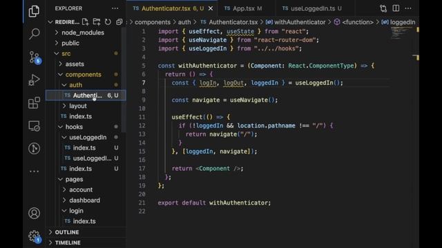The height and width of the screenshot is (248, 442).
Task: Click the Explorer sidebar scrollbar
Action: tap(124, 80)
